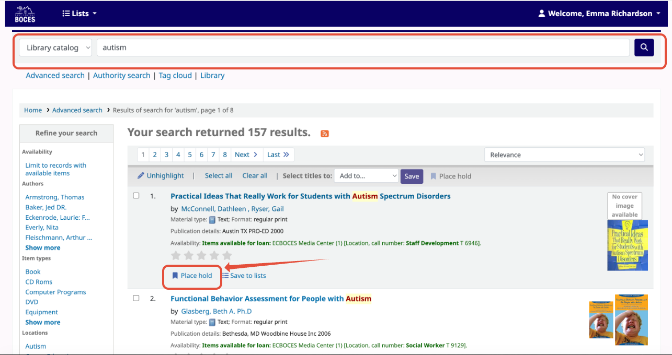The height and width of the screenshot is (355, 672).
Task: Click the bookmark Place hold icon in toolbar
Action: [433, 175]
